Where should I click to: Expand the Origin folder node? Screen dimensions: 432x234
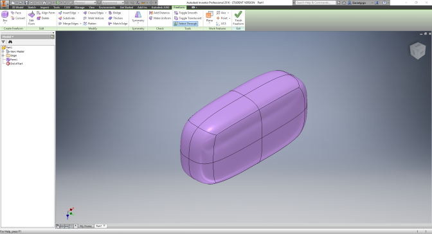pyautogui.click(x=3, y=56)
